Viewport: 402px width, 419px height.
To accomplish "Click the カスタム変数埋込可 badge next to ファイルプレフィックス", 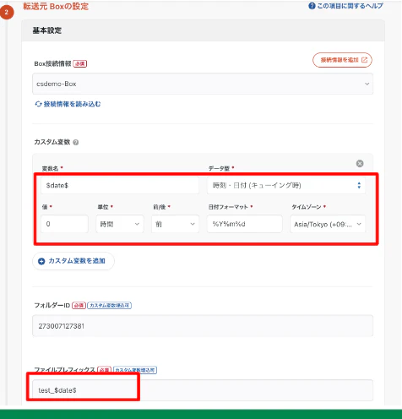I will (135, 370).
